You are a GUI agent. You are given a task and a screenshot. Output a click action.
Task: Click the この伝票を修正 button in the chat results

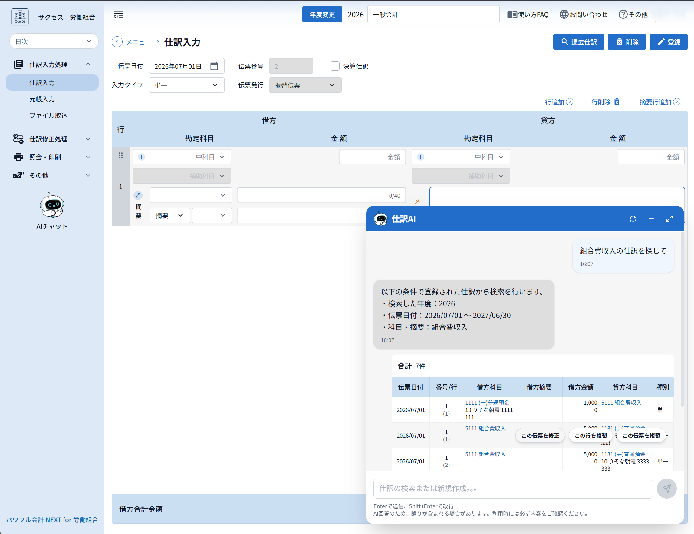(540, 435)
